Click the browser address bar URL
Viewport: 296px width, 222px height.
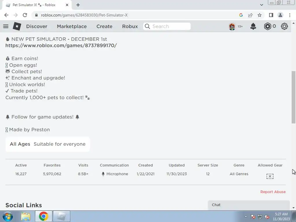(x=84, y=15)
